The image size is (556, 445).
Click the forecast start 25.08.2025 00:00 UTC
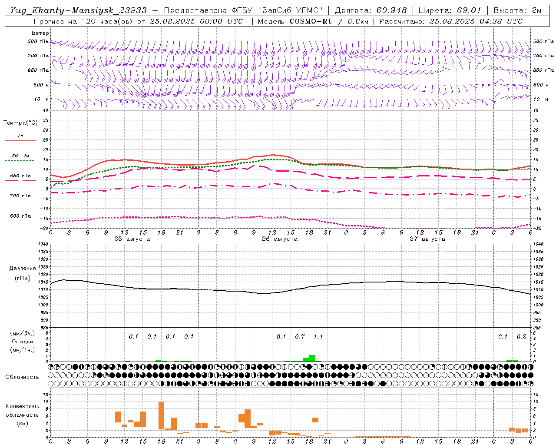tap(196, 21)
